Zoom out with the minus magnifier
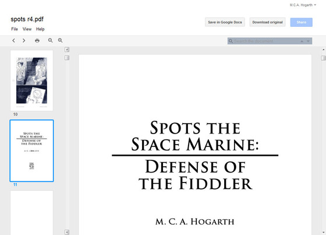Screen dimensions: 326x235 coord(50,40)
